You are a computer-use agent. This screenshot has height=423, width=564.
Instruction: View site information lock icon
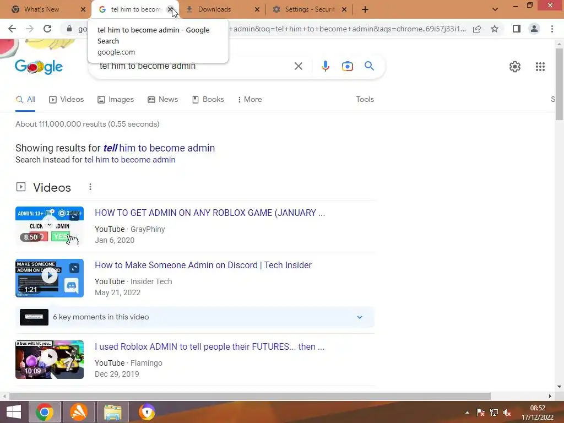click(69, 29)
